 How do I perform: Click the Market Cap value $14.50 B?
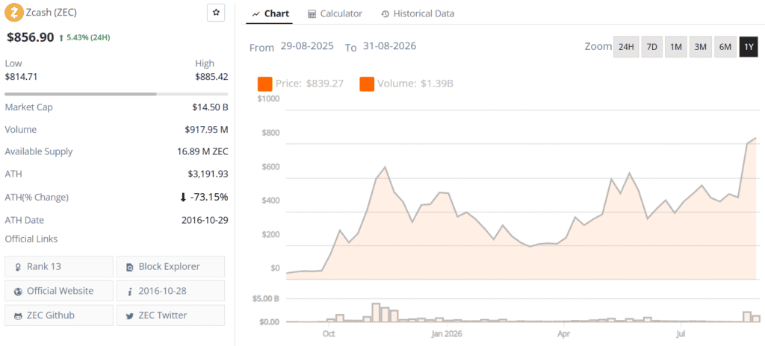210,107
